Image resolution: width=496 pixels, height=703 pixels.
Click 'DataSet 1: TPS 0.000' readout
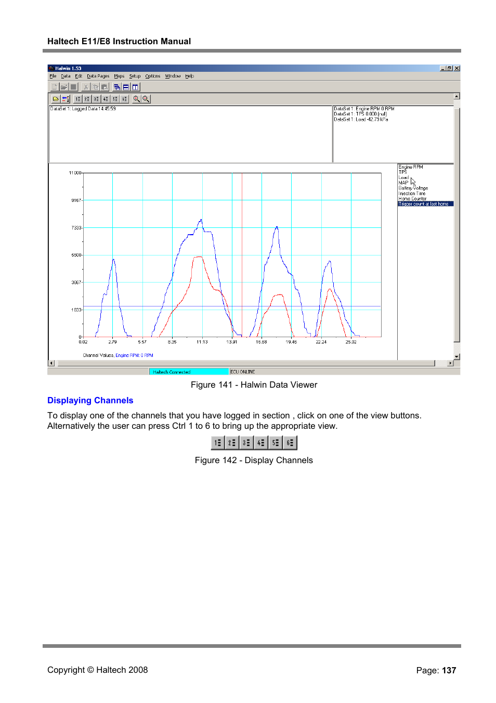point(360,114)
